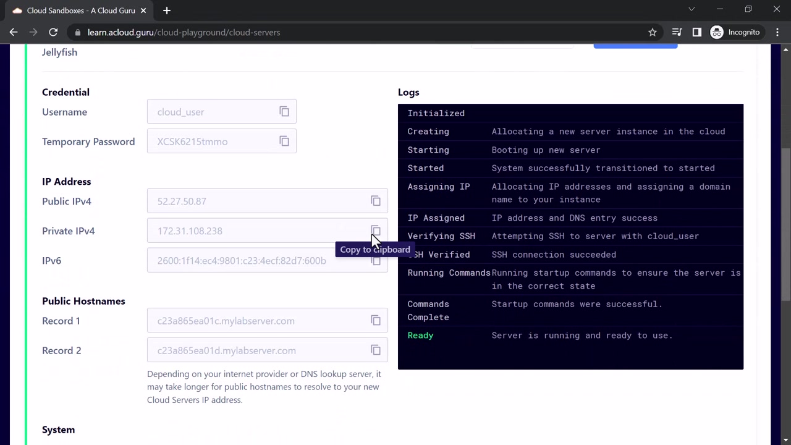The height and width of the screenshot is (445, 791).
Task: Copy the Record 1 hostname
Action: pyautogui.click(x=376, y=320)
